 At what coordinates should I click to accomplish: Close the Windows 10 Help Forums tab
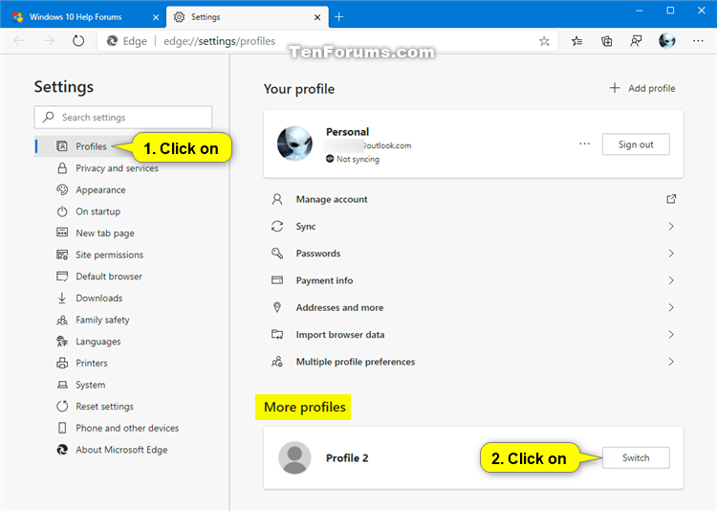[x=156, y=17]
